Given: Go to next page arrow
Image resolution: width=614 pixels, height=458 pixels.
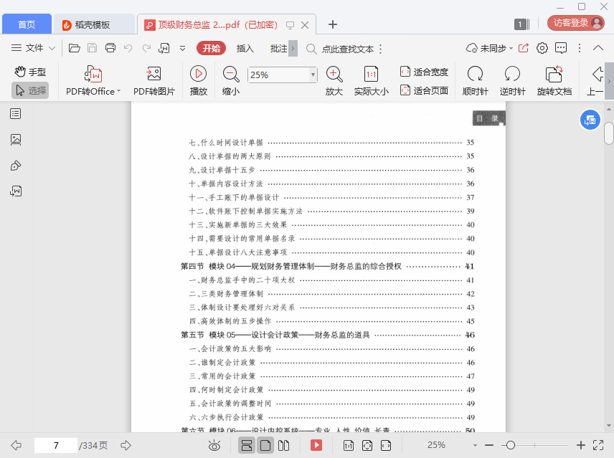Looking at the screenshot, I should (x=126, y=445).
